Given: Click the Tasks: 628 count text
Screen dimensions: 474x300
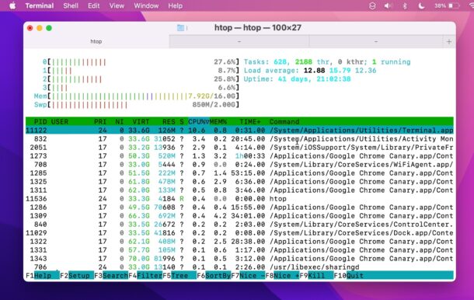Looking at the screenshot, I should point(266,62).
